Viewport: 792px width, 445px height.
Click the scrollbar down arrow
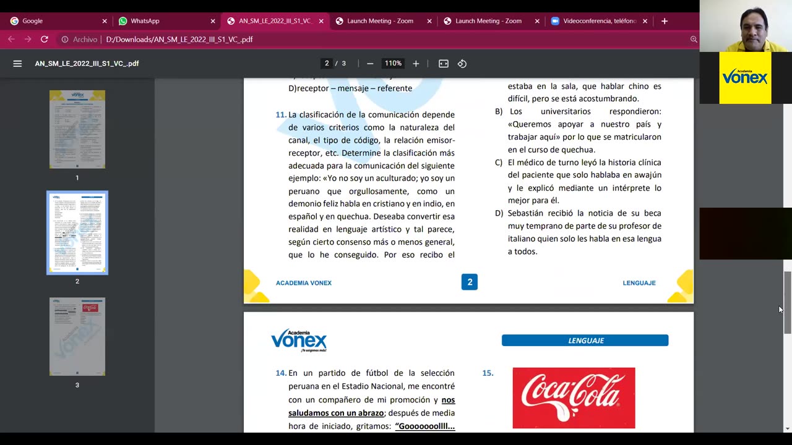(787, 428)
